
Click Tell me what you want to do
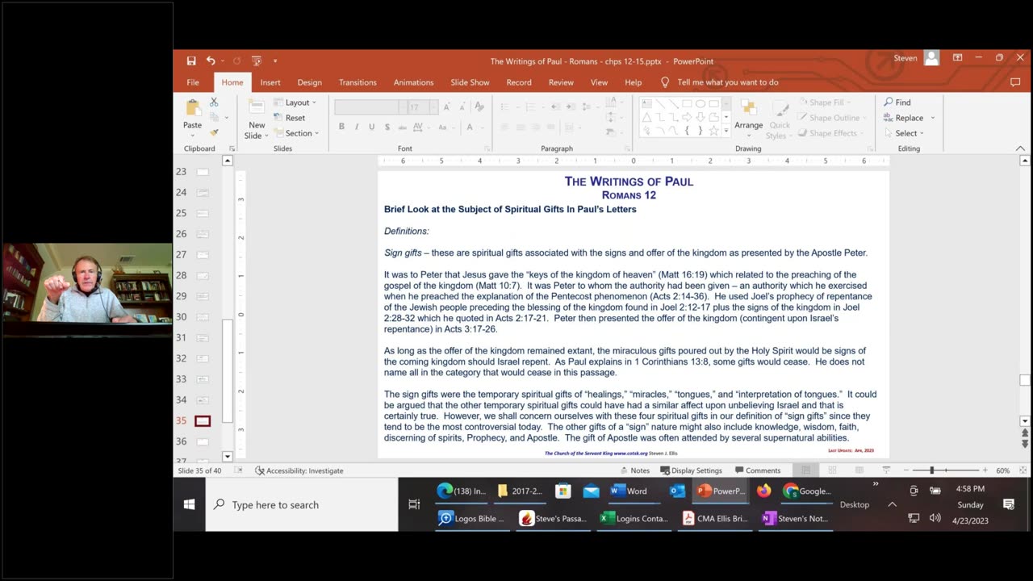(x=719, y=82)
